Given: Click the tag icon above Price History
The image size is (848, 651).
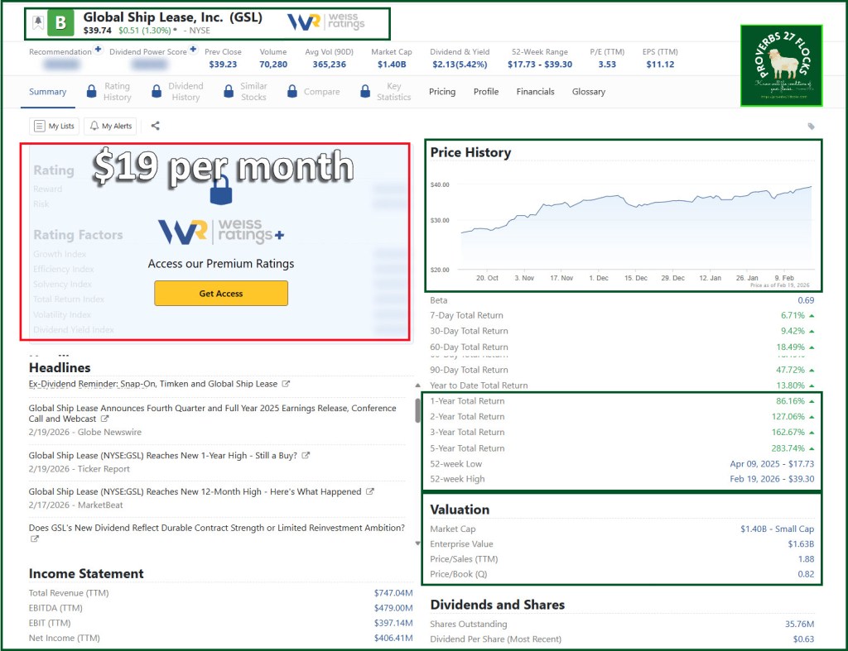Looking at the screenshot, I should tap(811, 127).
